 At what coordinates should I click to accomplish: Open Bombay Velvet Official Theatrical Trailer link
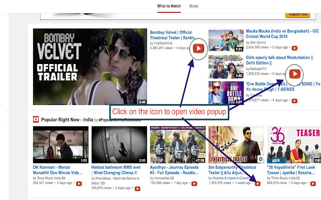[x=174, y=35]
